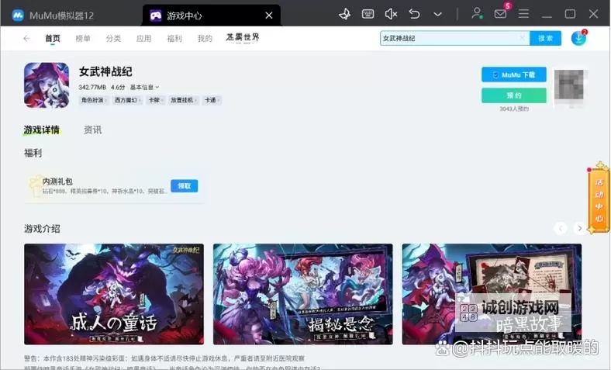The width and height of the screenshot is (611, 370).
Task: Click the back arrow in navigation bar
Action: pos(26,38)
